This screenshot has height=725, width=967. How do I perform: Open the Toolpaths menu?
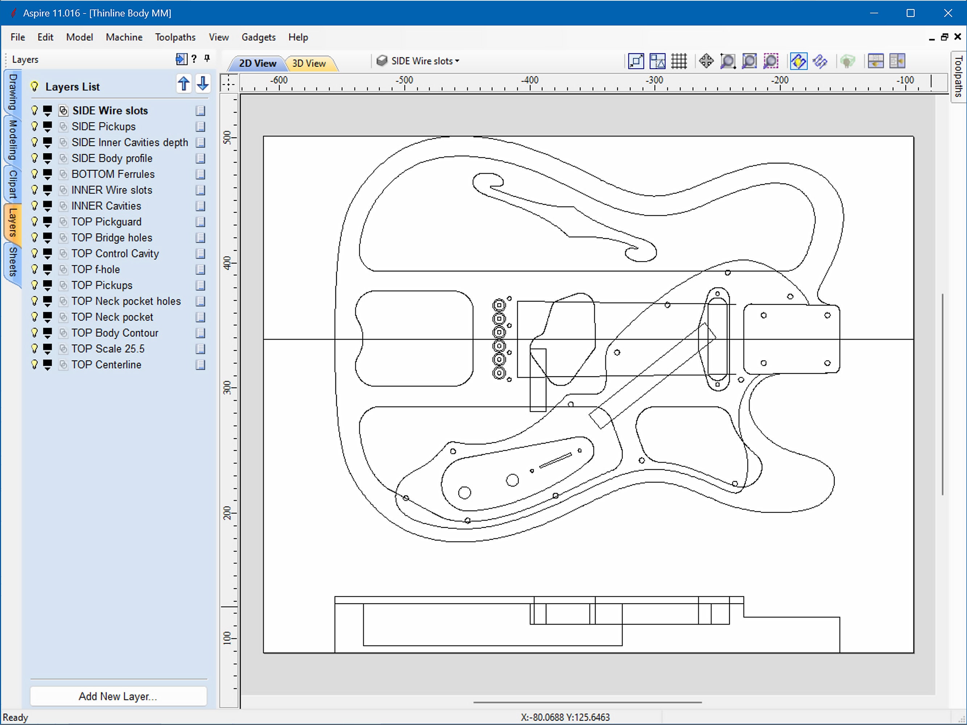pyautogui.click(x=175, y=37)
